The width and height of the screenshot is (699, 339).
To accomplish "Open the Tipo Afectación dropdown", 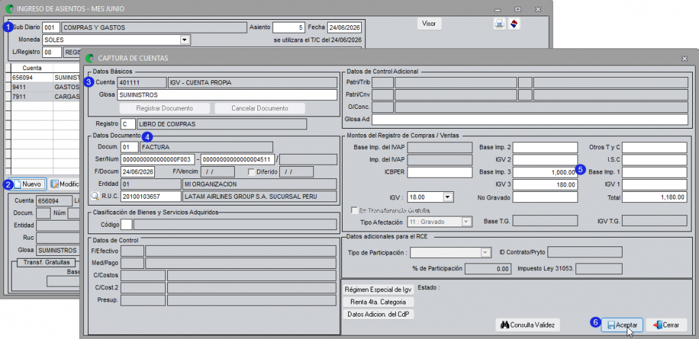I will [x=467, y=221].
